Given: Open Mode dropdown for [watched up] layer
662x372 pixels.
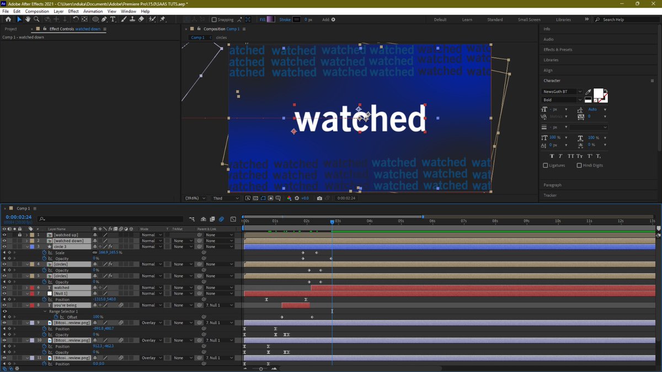Looking at the screenshot, I should point(151,235).
